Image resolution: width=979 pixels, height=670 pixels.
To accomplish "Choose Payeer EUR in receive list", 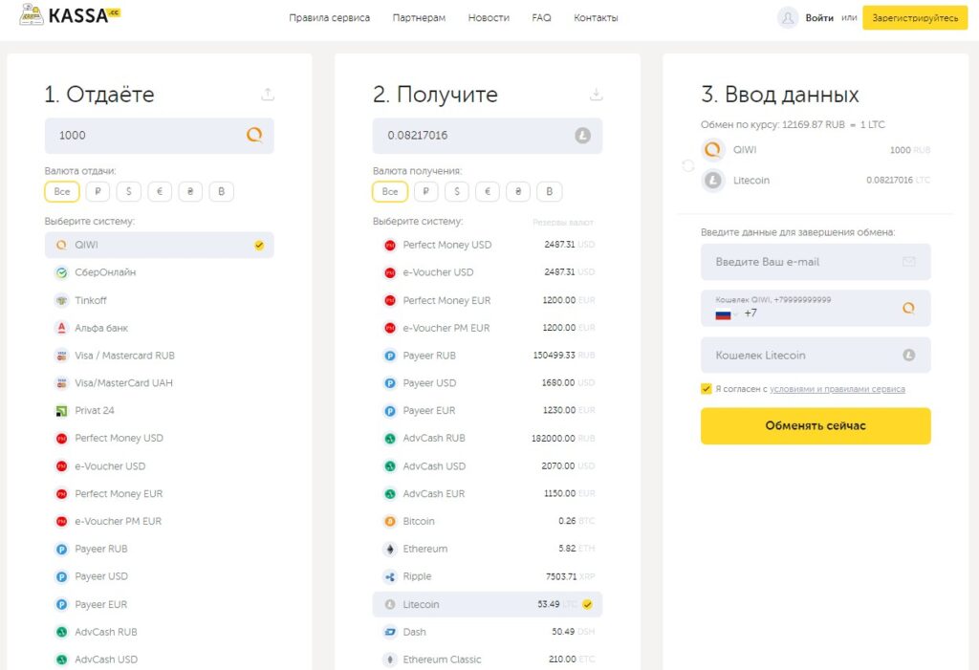I will pyautogui.click(x=488, y=410).
